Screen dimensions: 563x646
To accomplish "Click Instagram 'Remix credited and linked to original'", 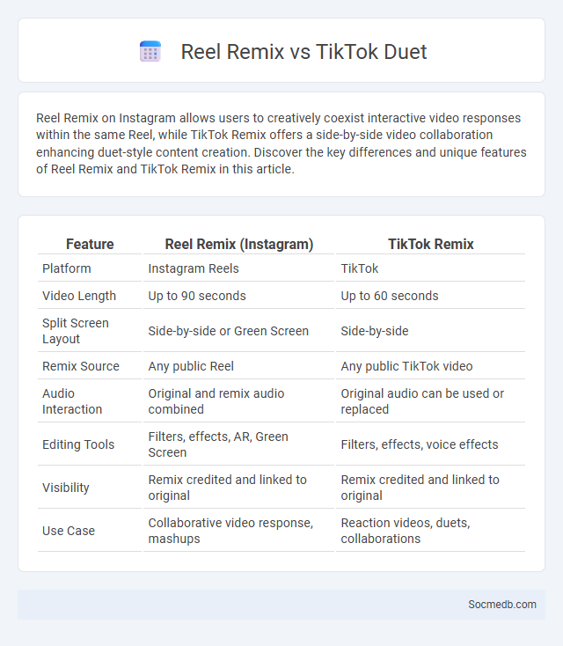I will tap(227, 488).
